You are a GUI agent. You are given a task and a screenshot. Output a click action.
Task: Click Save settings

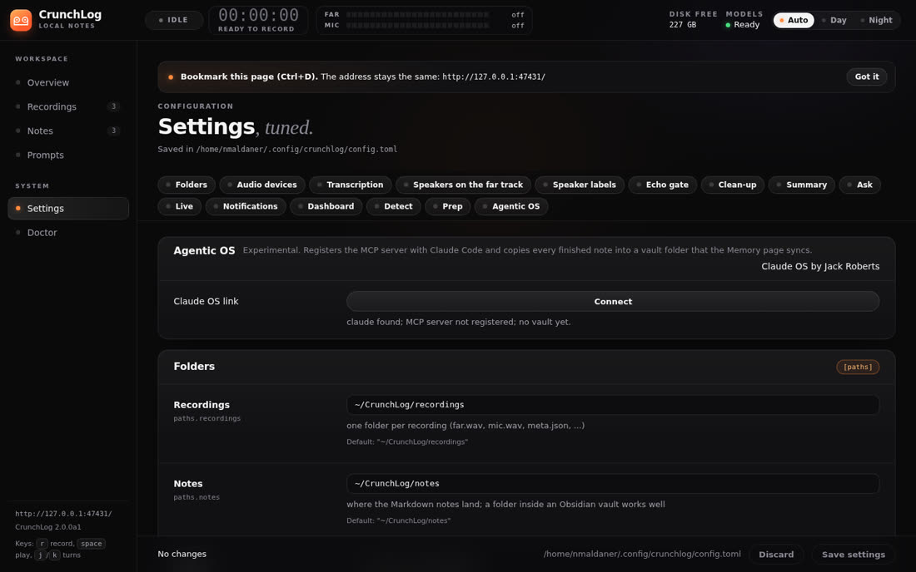coord(853,555)
